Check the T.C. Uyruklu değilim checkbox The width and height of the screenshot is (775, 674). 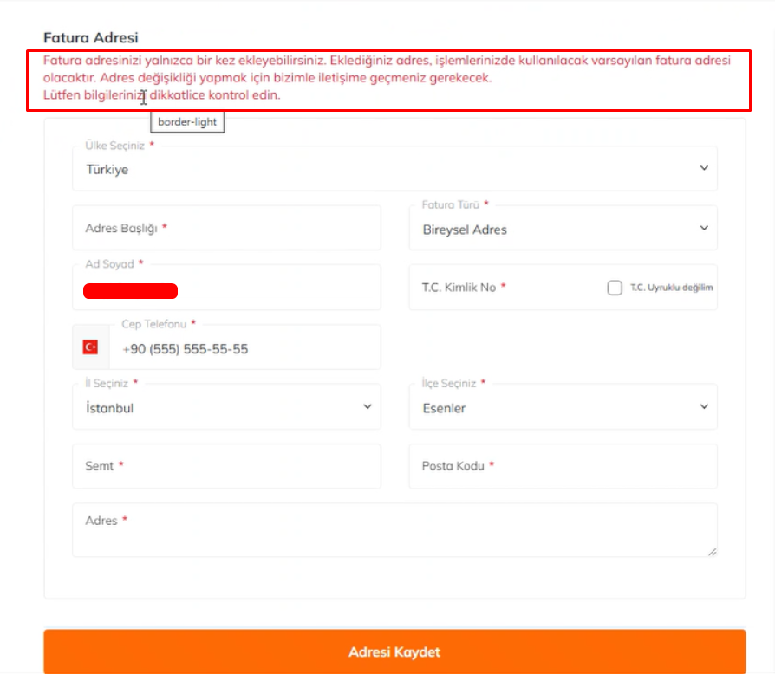coord(615,288)
